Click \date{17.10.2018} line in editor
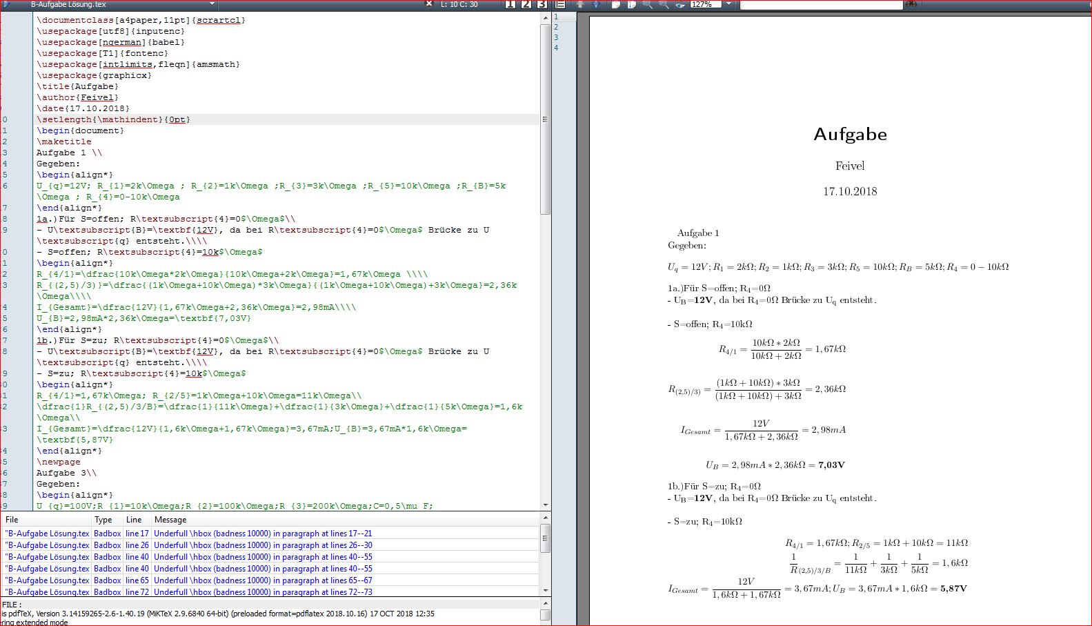 pyautogui.click(x=83, y=108)
